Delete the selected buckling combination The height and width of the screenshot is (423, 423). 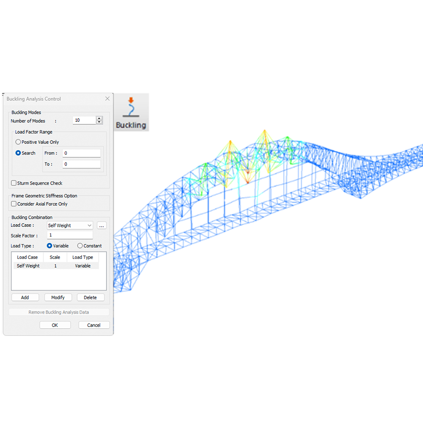(x=91, y=297)
